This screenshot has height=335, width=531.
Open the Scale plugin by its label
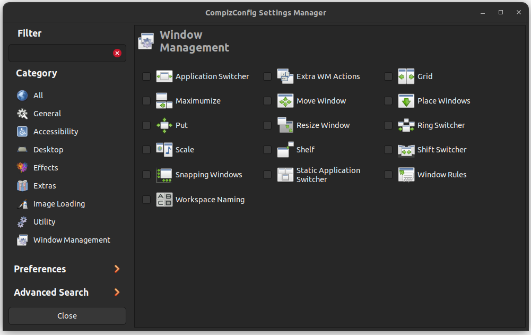[185, 150]
